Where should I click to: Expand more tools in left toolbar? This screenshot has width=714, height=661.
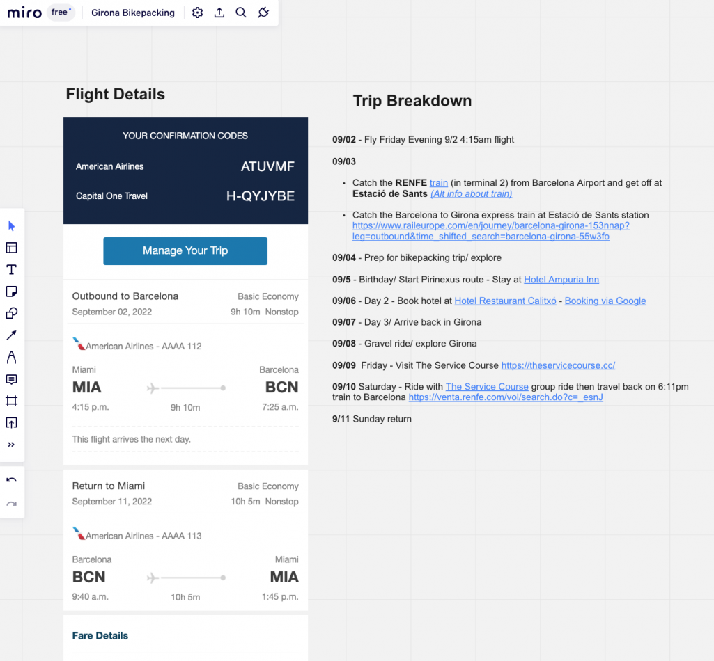coord(12,445)
